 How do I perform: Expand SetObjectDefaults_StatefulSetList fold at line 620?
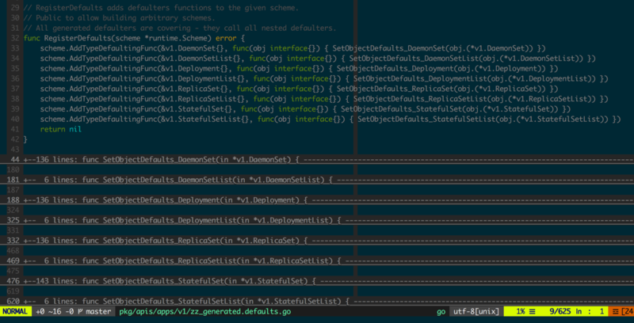[x=317, y=301]
